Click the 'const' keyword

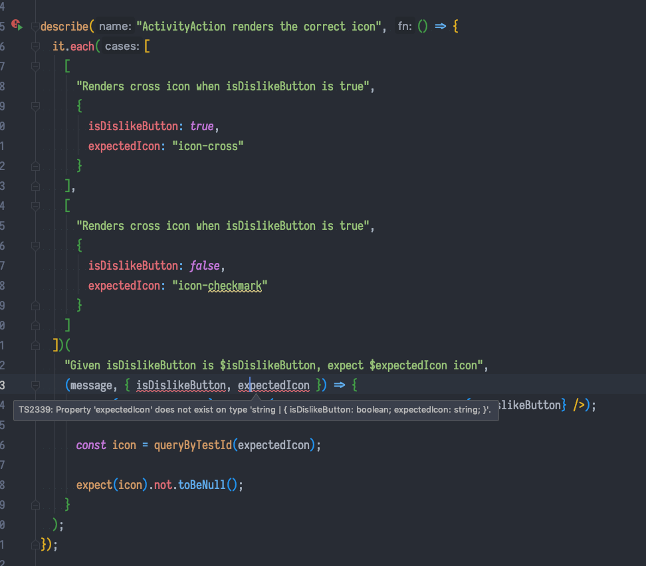coord(91,445)
